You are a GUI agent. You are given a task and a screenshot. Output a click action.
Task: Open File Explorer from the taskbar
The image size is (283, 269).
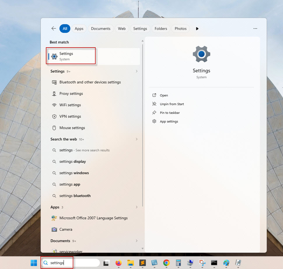[x=130, y=263]
